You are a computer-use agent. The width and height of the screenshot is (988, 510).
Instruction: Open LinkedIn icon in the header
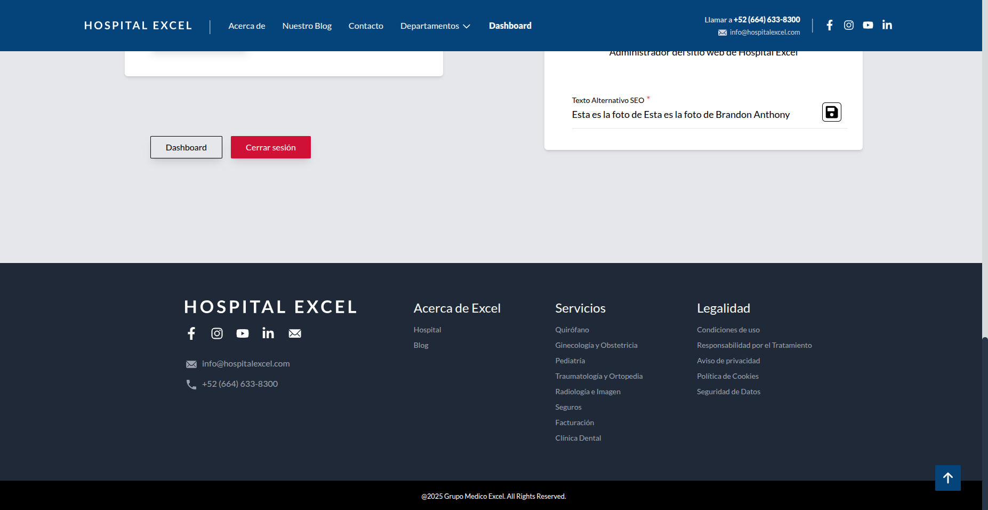click(x=887, y=25)
